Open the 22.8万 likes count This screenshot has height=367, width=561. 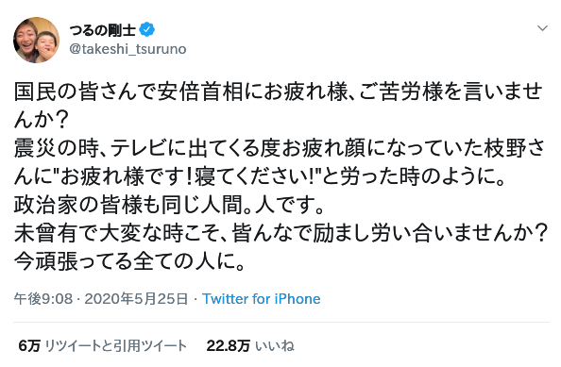pos(229,345)
